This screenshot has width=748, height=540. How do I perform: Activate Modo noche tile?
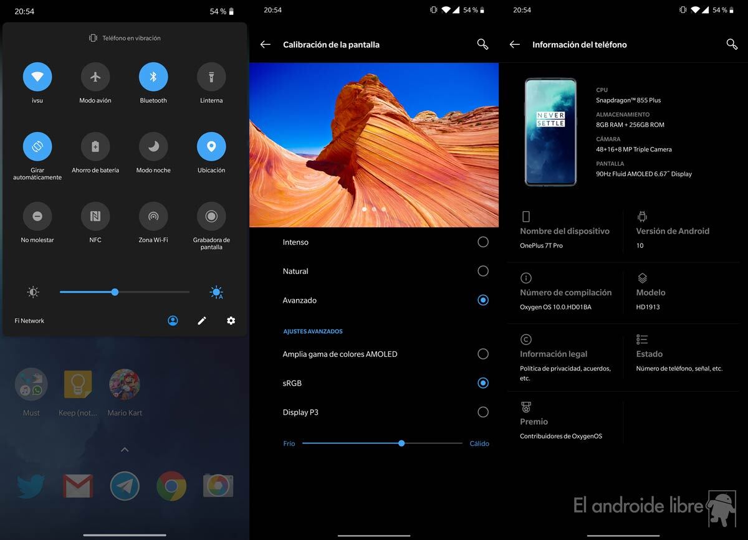(153, 146)
